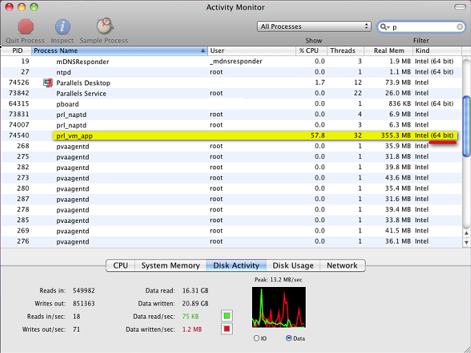The width and height of the screenshot is (471, 353).
Task: Click the 73.9 MB memory value
Action: click(398, 83)
